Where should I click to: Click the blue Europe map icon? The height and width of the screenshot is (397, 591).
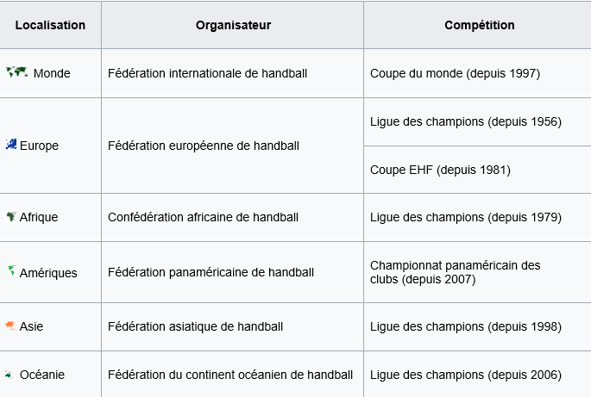coord(11,145)
